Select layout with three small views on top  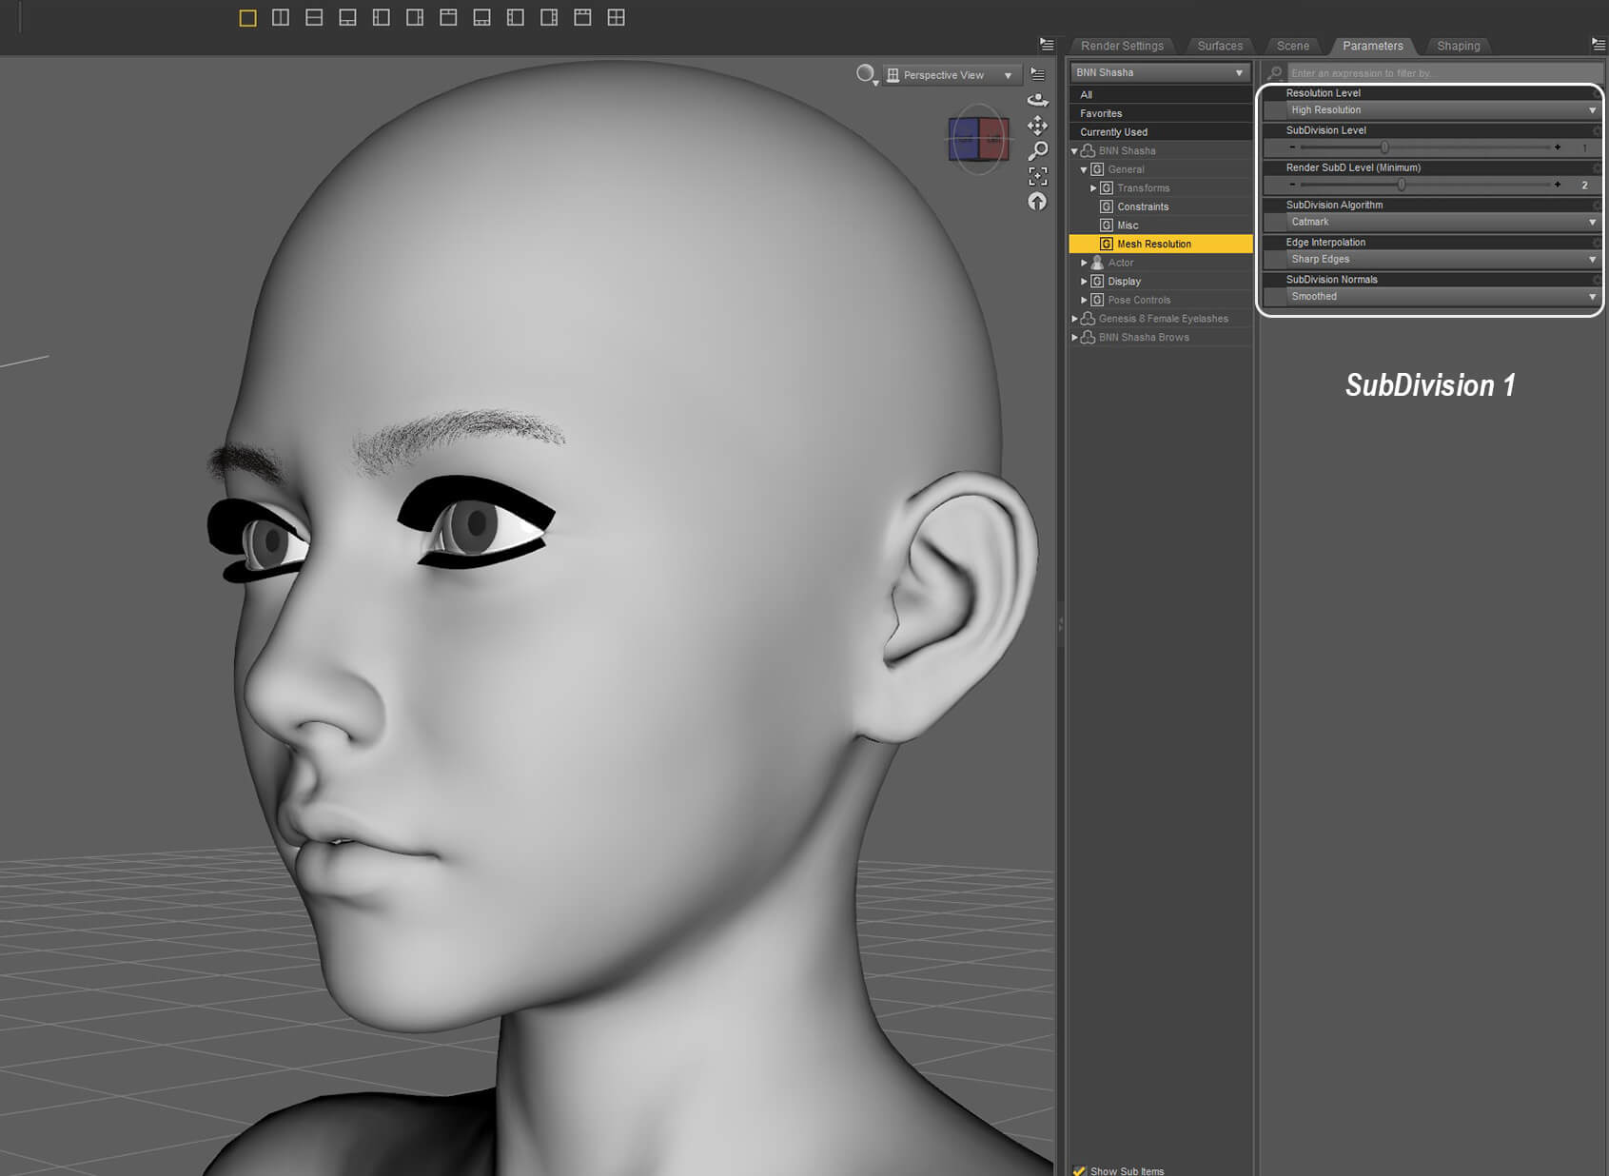(x=582, y=18)
